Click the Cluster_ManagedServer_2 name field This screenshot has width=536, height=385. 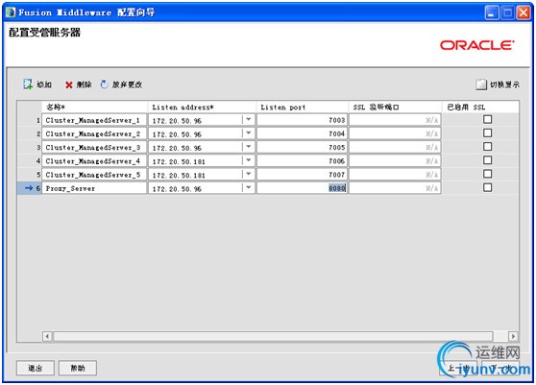94,133
